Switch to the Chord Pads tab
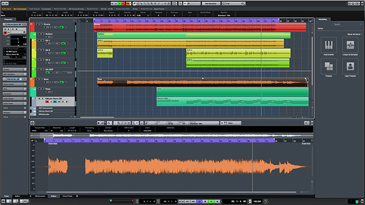 67,196
